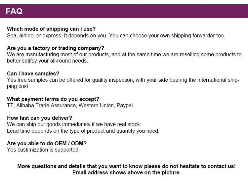Screen dimensions: 248x181
Task: Click the purple FAQ banner bar
Action: pos(132,11)
